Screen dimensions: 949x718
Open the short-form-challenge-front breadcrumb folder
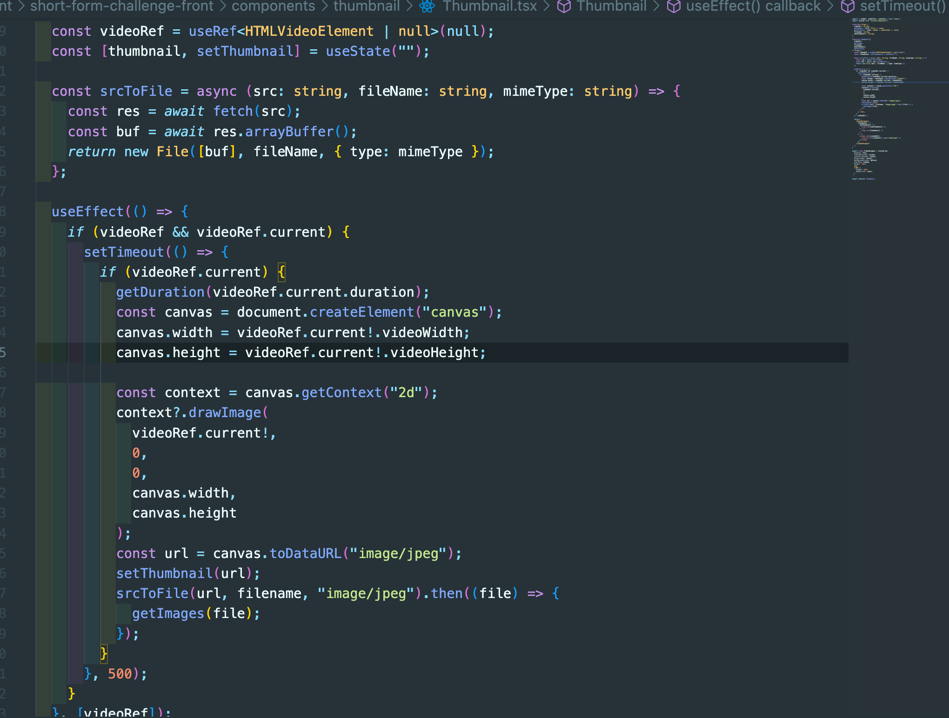point(121,6)
